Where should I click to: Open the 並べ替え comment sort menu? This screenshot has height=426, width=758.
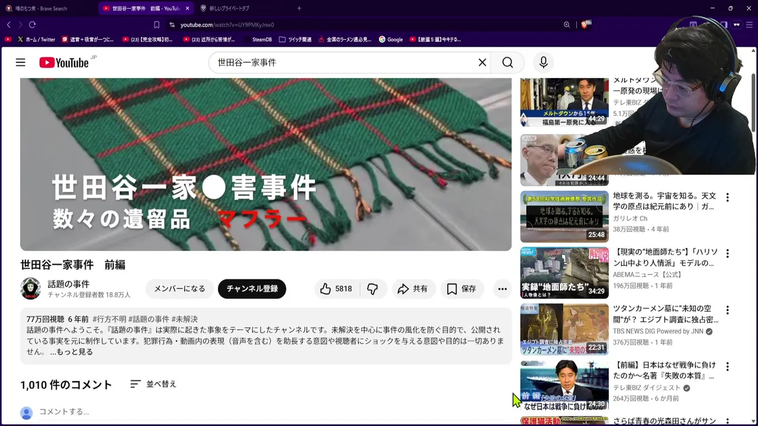(153, 384)
